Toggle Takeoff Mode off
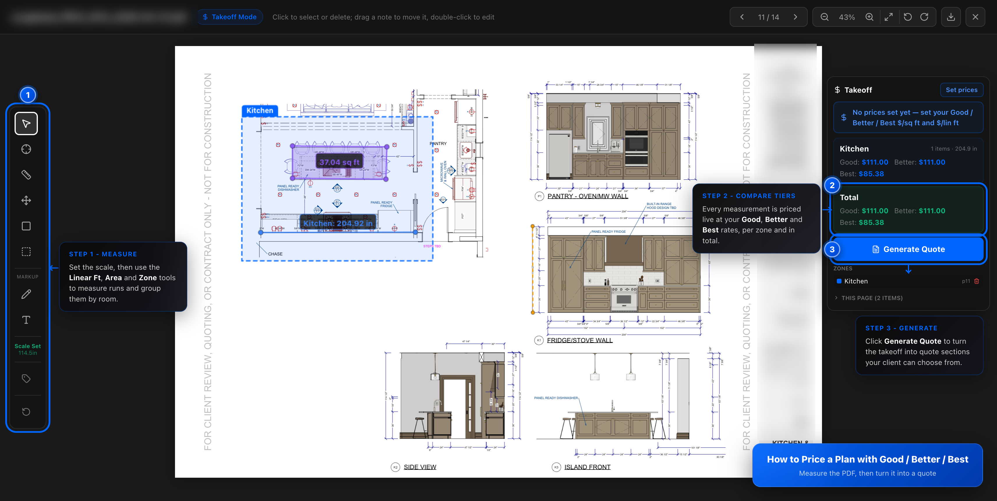Image resolution: width=997 pixels, height=501 pixels. tap(230, 17)
